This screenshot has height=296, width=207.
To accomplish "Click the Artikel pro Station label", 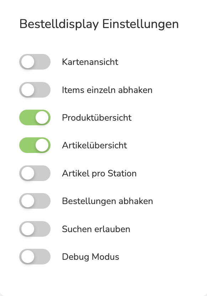I will [x=99, y=174].
